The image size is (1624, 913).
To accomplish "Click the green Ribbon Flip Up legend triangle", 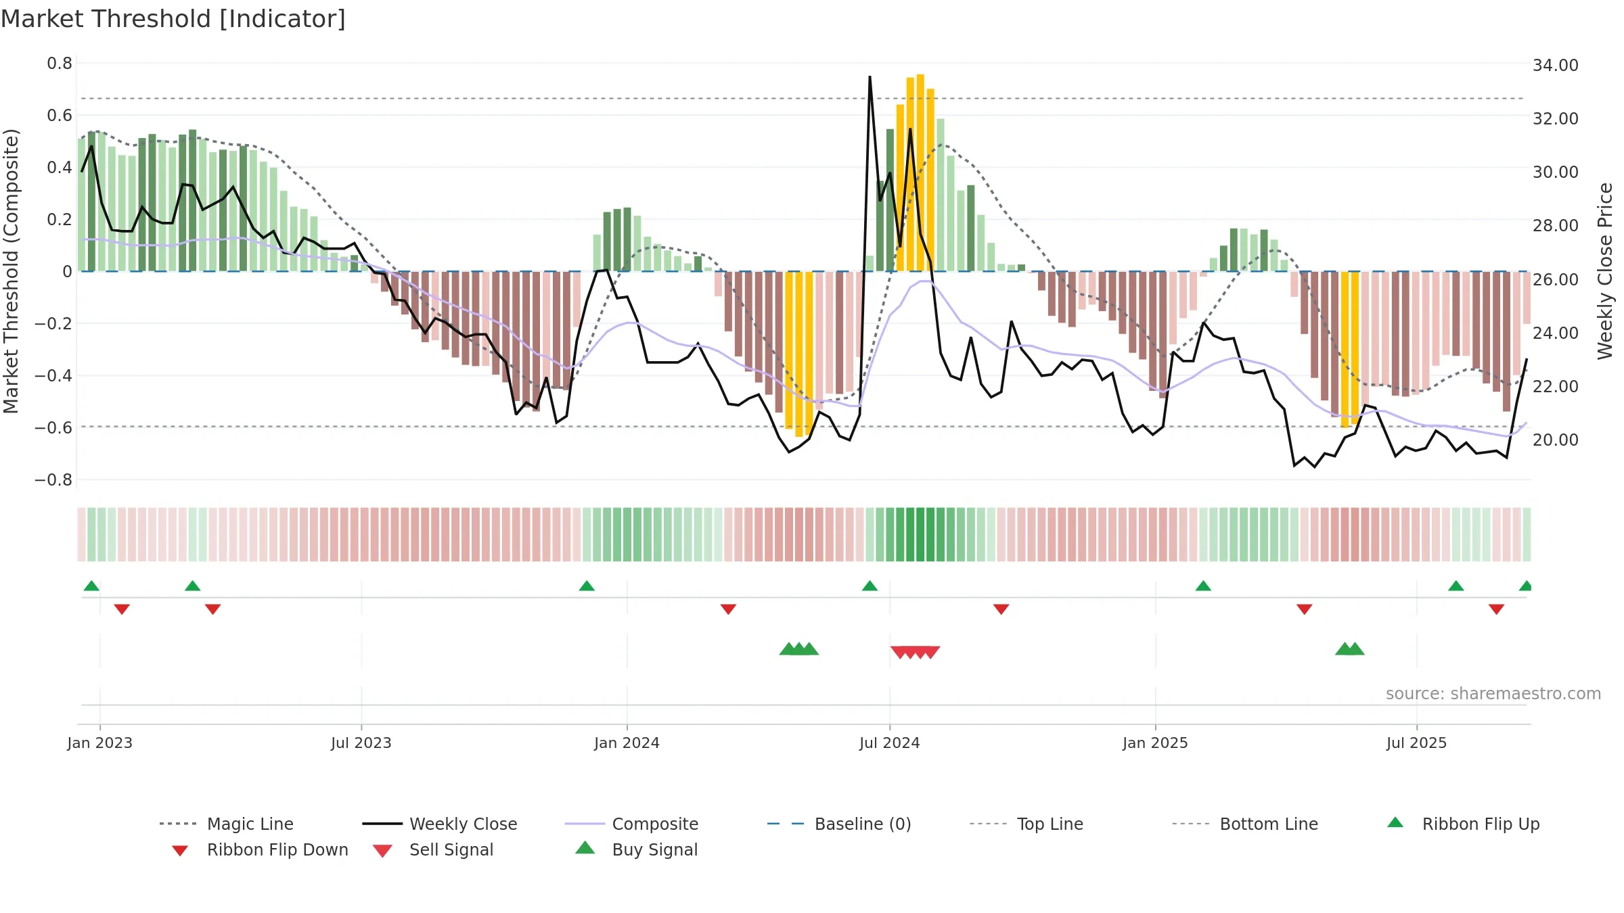I will tap(1395, 822).
